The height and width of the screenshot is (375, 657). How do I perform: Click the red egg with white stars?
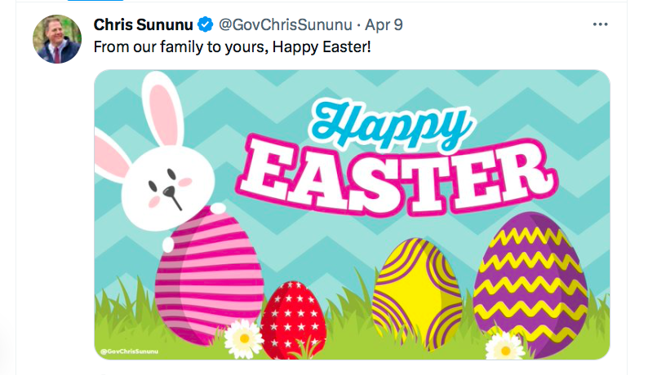[x=293, y=318]
